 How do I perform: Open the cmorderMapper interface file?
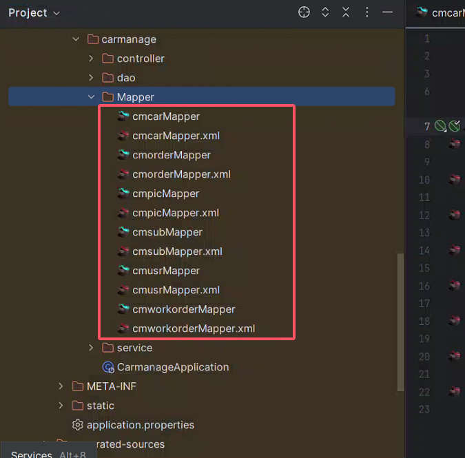[172, 155]
